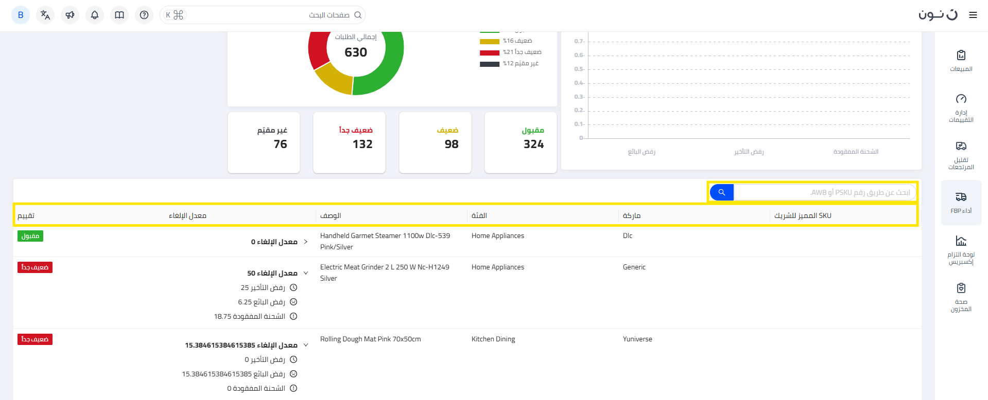Click the AWB or PSKU search field
Viewport: 988px width, 400px height.
824,192
